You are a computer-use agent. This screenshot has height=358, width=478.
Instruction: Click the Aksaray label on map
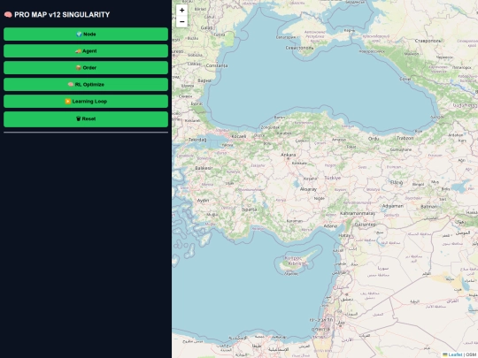308,189
